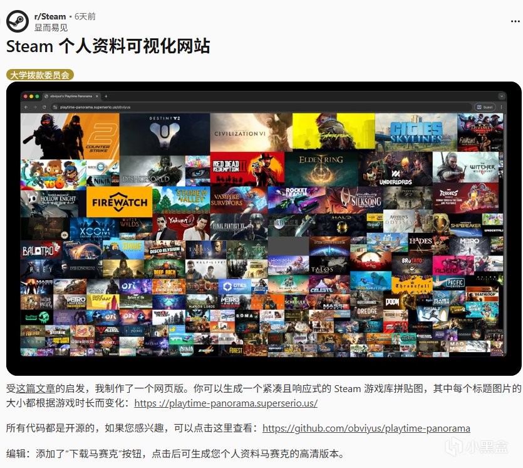Click the Rocket League game tile

coord(296,200)
